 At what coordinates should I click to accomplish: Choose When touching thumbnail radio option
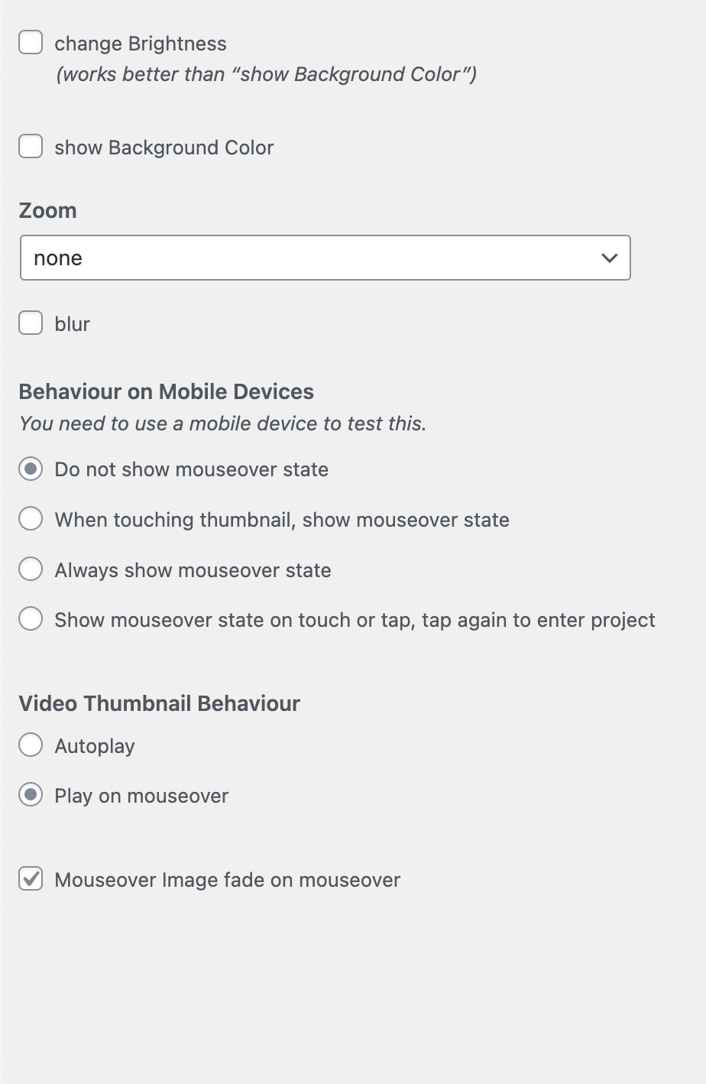31,519
